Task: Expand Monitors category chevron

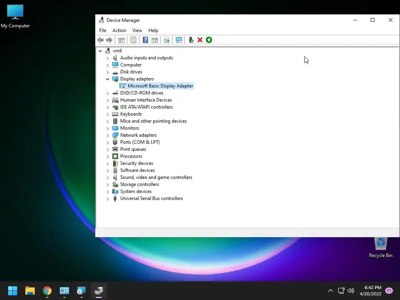Action: (108, 129)
